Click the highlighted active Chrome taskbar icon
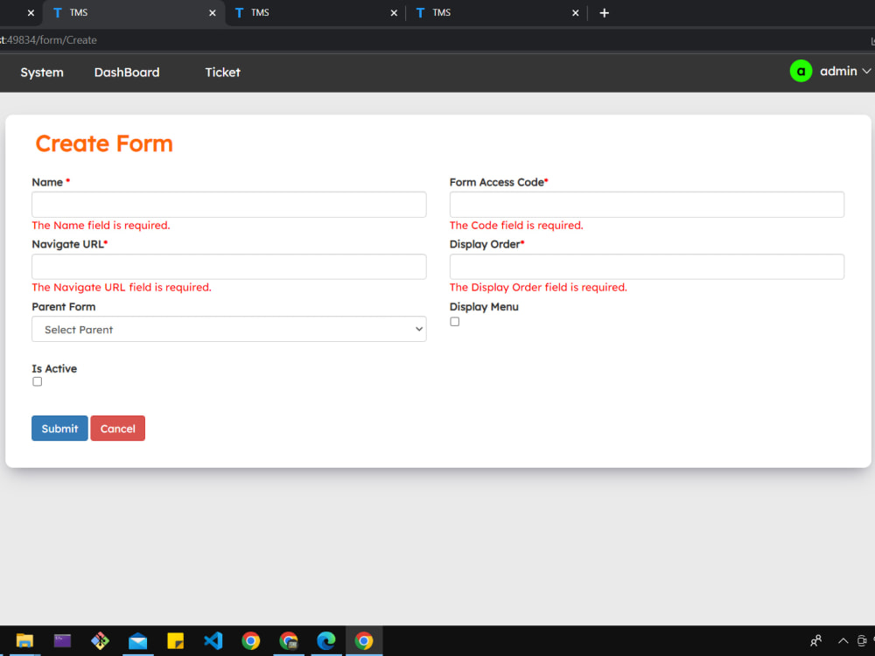 tap(364, 640)
